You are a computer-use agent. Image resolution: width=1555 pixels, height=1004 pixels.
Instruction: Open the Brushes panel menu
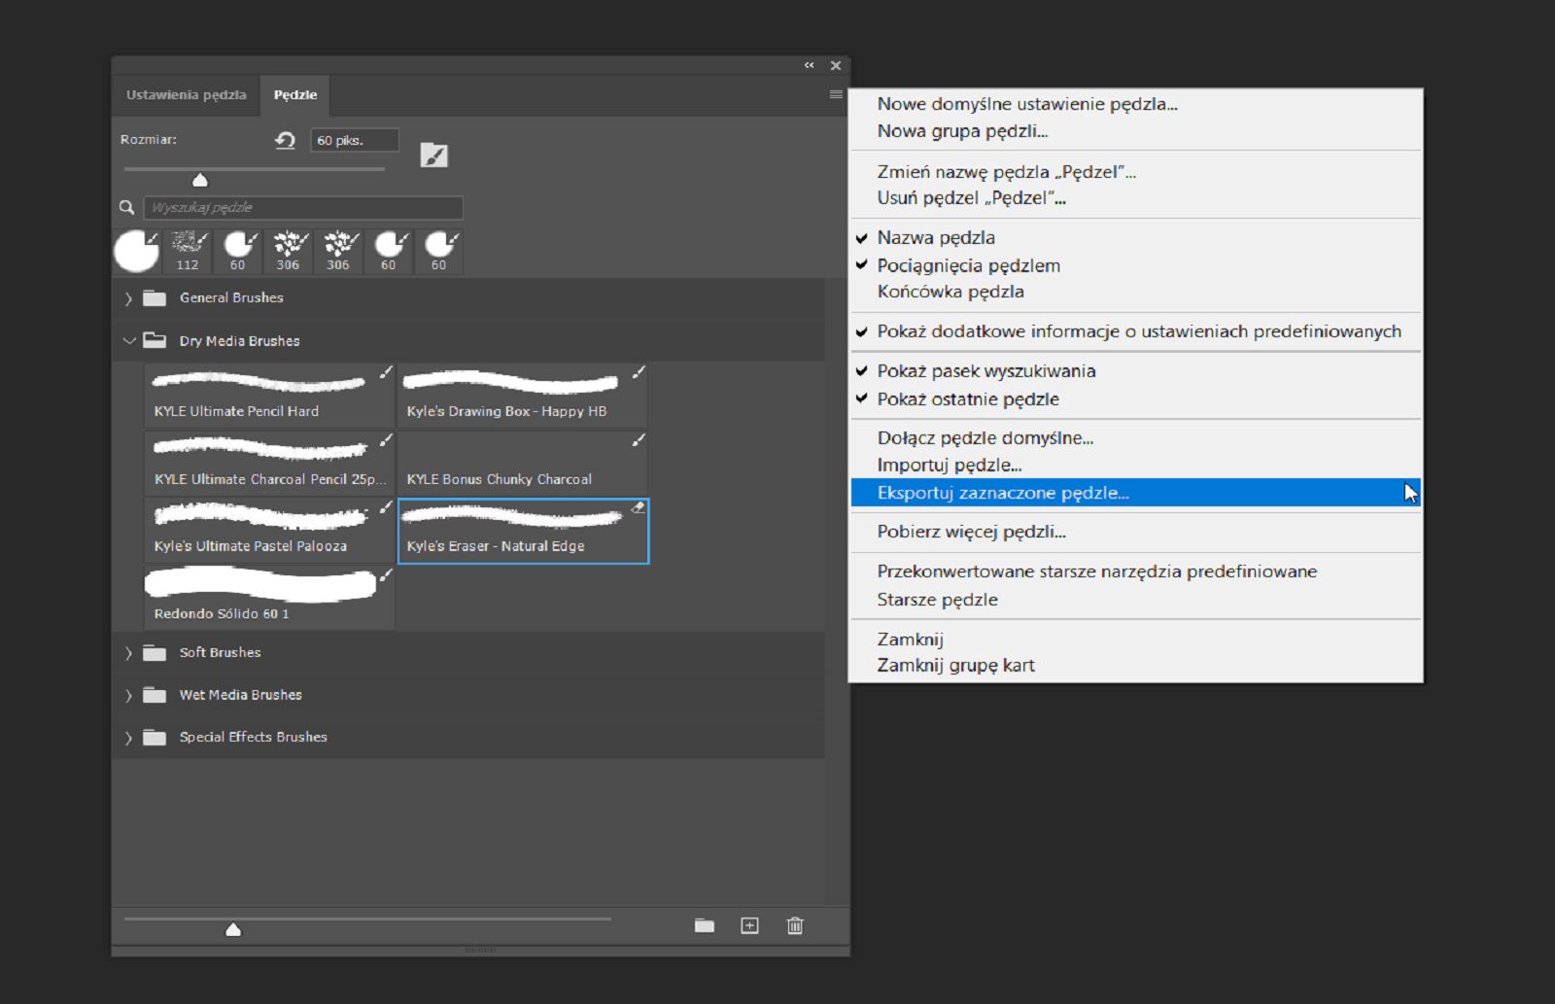click(x=834, y=94)
